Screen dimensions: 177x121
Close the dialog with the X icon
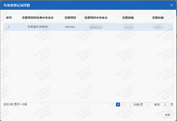(x=171, y=5)
